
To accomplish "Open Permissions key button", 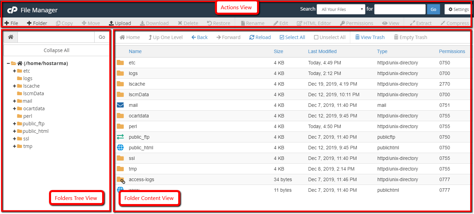I will pyautogui.click(x=356, y=23).
